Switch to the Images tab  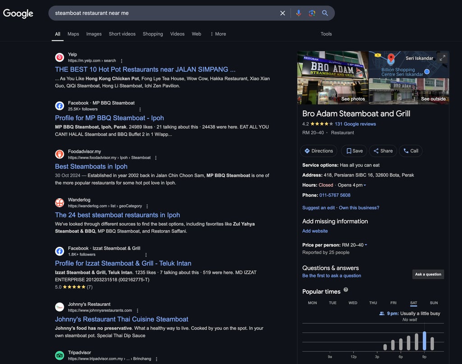click(x=94, y=34)
